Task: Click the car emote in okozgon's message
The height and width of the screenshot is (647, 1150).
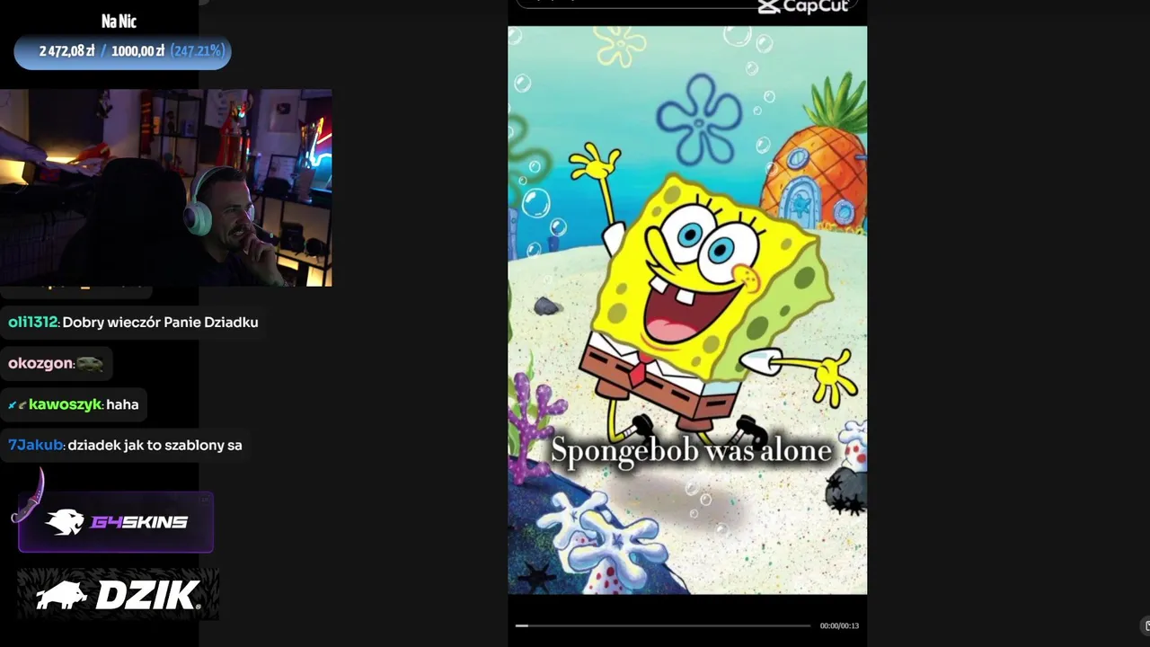Action: coord(90,364)
